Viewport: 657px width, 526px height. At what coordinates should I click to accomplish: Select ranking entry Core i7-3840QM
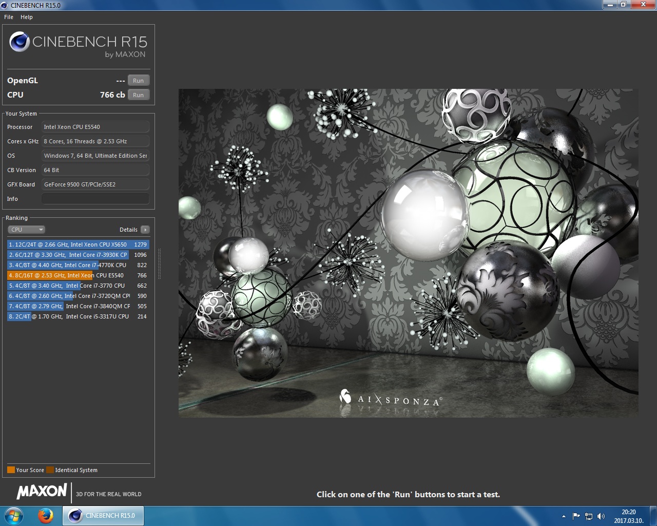[x=78, y=306]
